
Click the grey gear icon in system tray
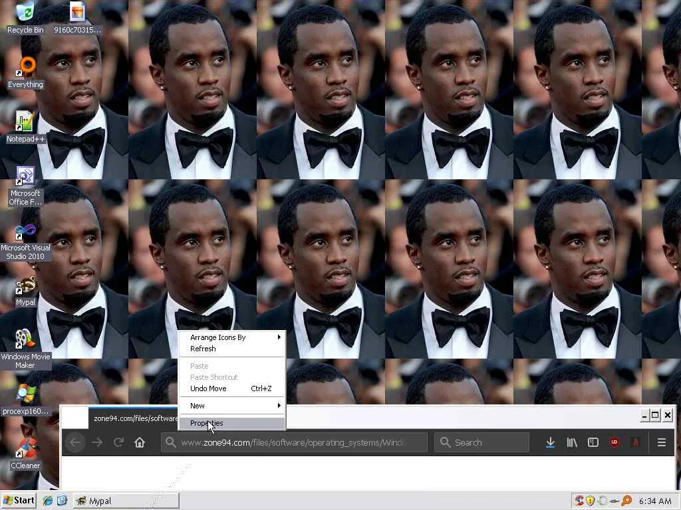coord(603,501)
